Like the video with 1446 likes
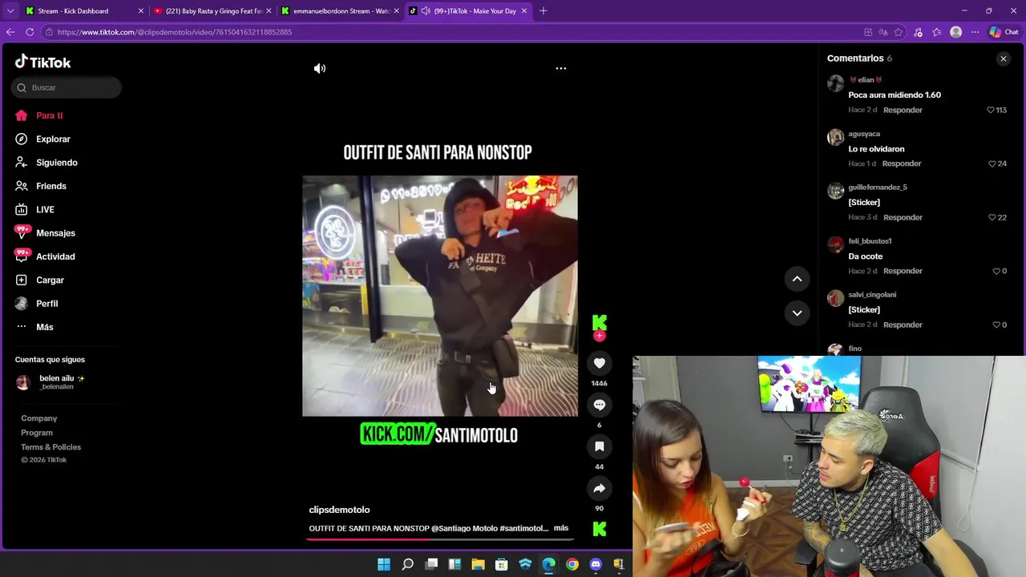1026x577 pixels. [600, 363]
